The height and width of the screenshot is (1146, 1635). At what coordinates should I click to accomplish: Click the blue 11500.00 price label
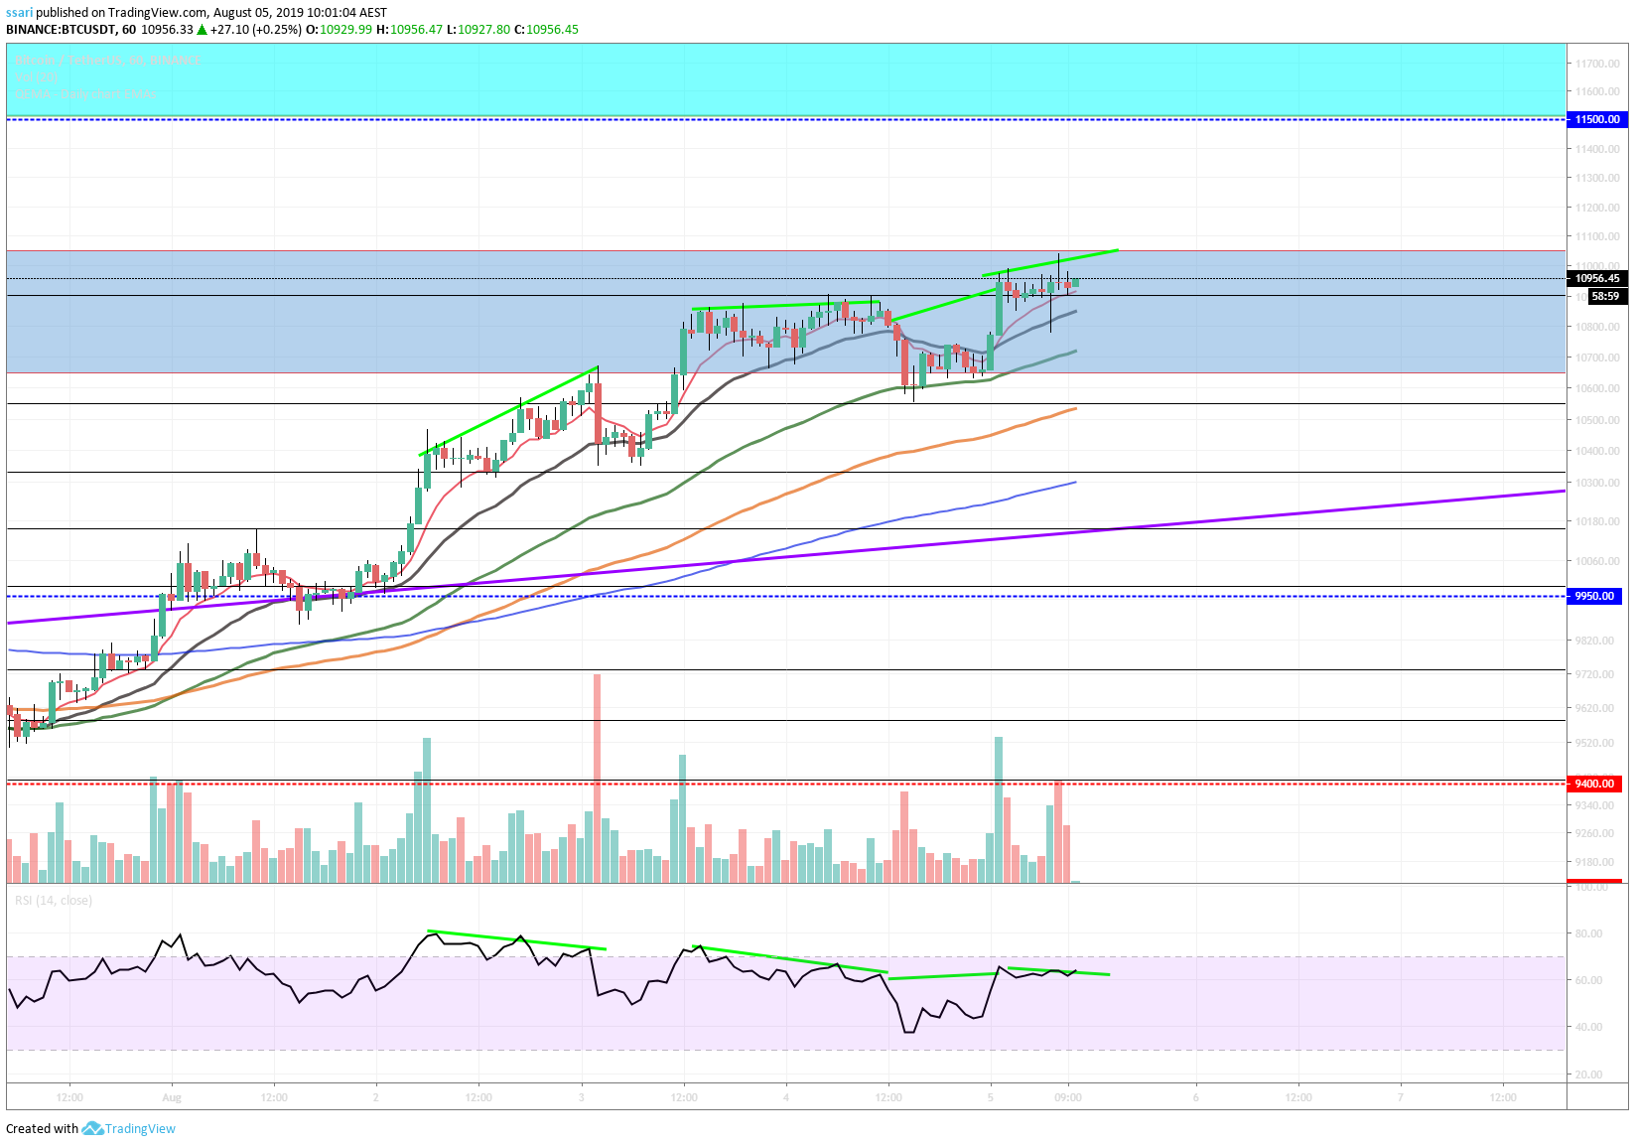[x=1597, y=119]
